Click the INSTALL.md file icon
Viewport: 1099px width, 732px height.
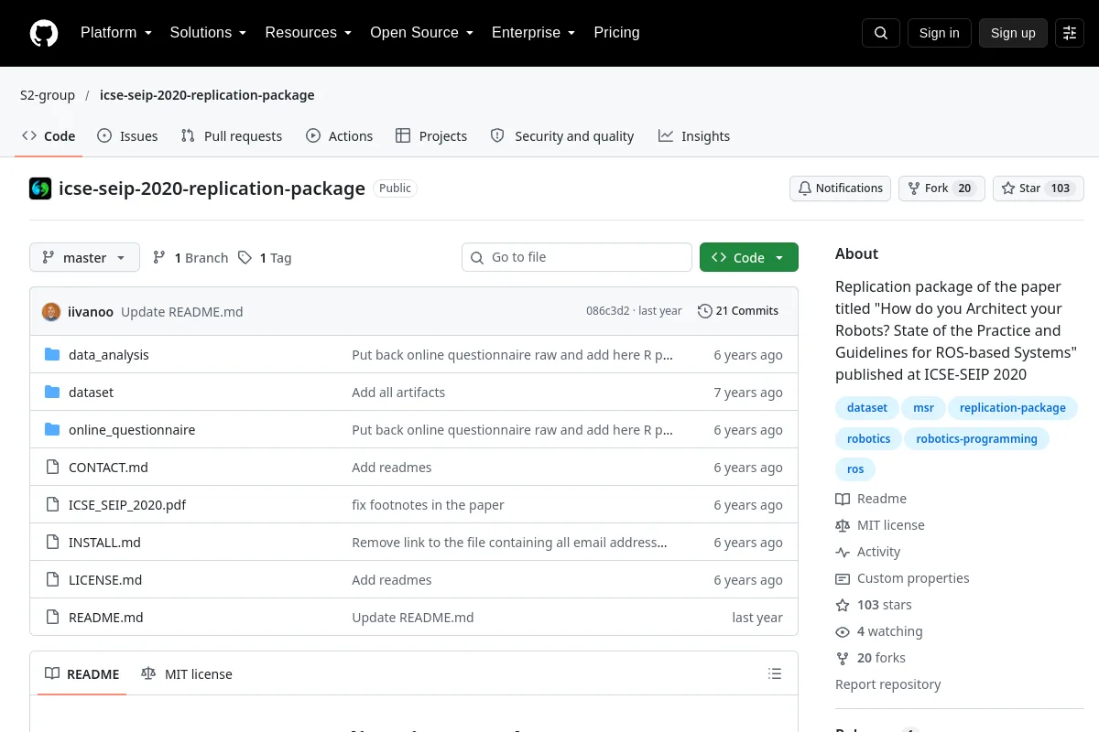52,543
